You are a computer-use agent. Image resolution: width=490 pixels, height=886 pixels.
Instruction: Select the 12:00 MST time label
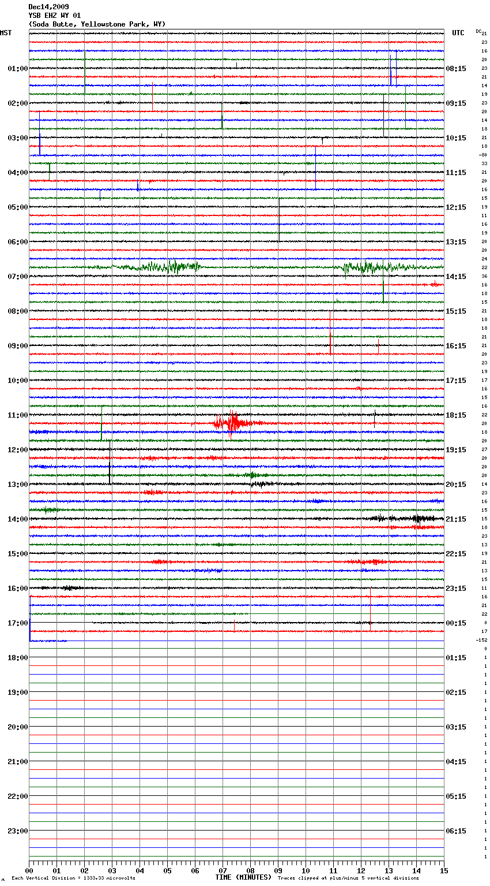(x=18, y=450)
